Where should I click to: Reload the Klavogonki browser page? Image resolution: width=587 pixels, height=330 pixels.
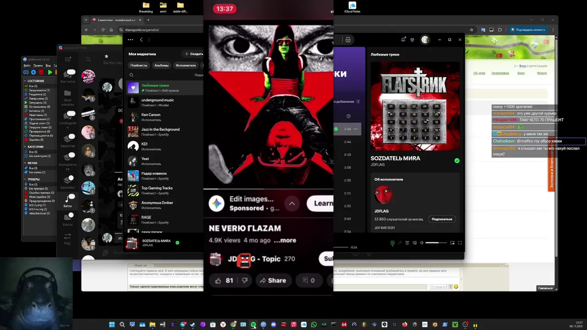click(x=103, y=30)
